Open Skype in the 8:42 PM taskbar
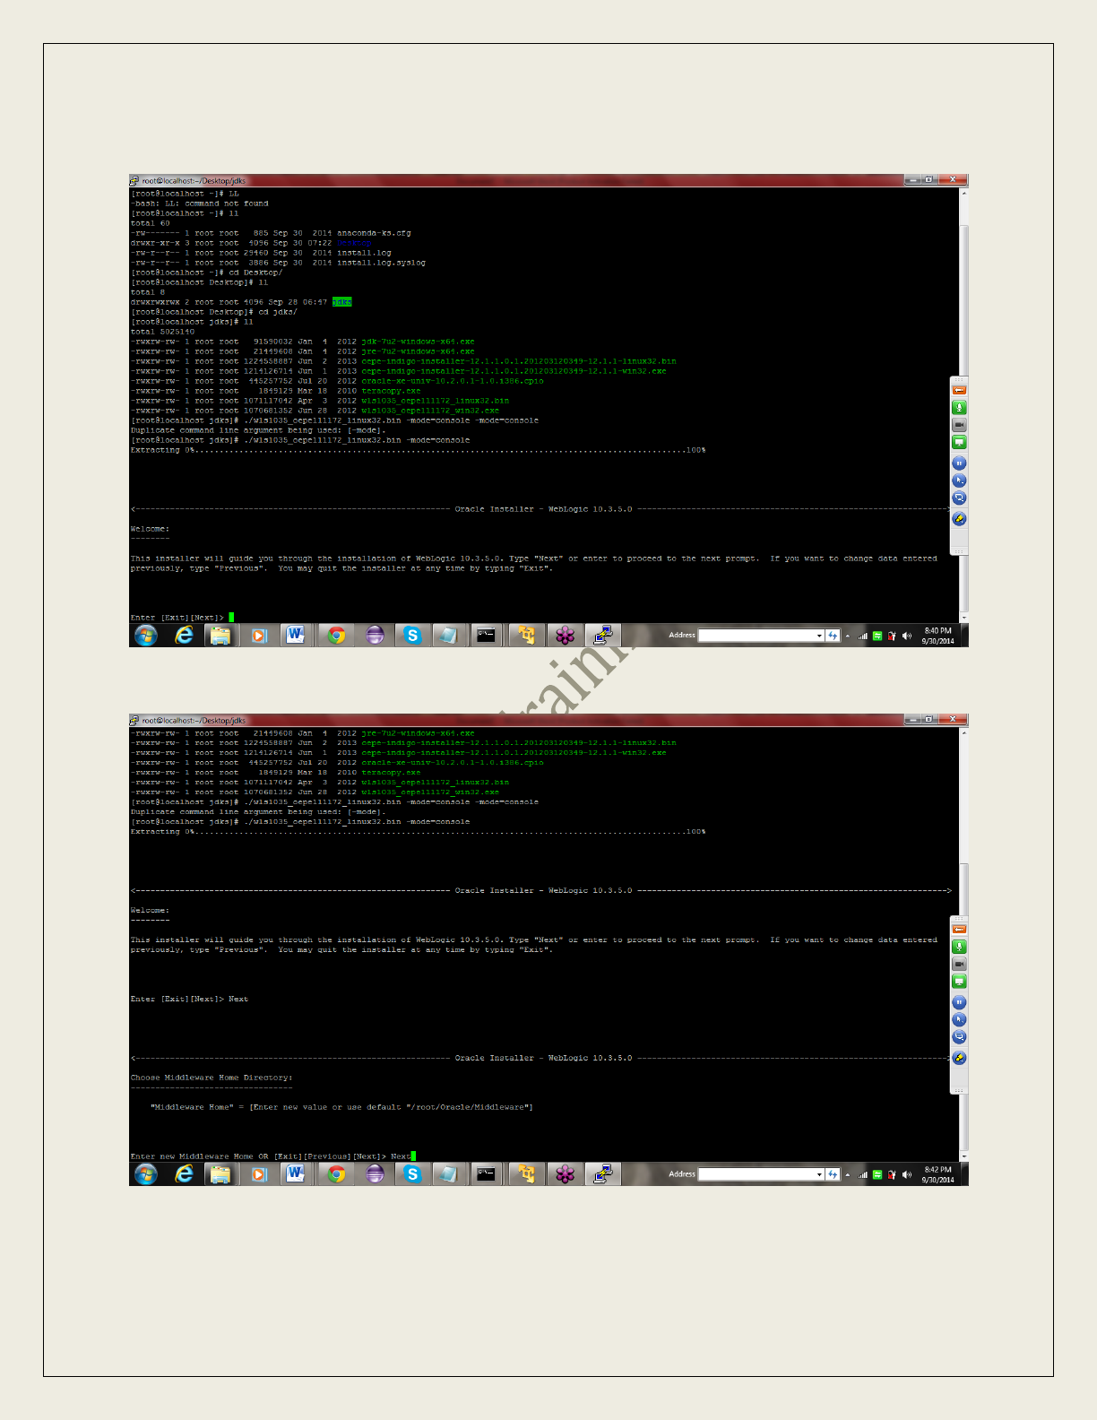 [412, 1174]
